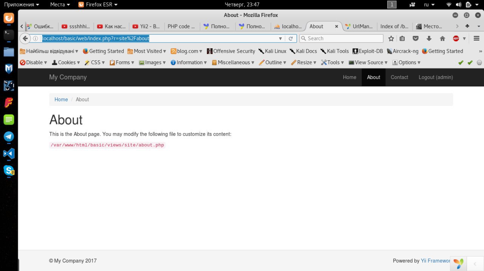Open the clock showing Четверг, 23:47
This screenshot has width=484, height=271.
pyautogui.click(x=242, y=5)
